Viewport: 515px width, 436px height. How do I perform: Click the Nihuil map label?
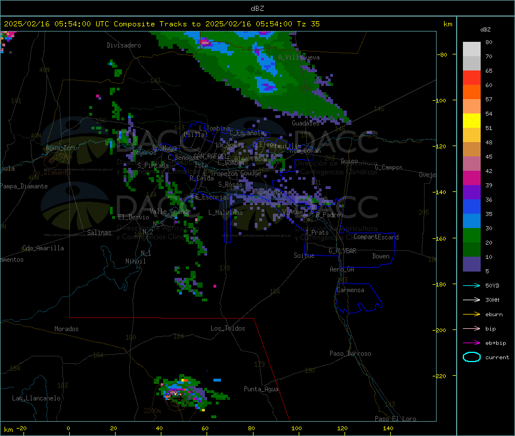click(x=135, y=261)
